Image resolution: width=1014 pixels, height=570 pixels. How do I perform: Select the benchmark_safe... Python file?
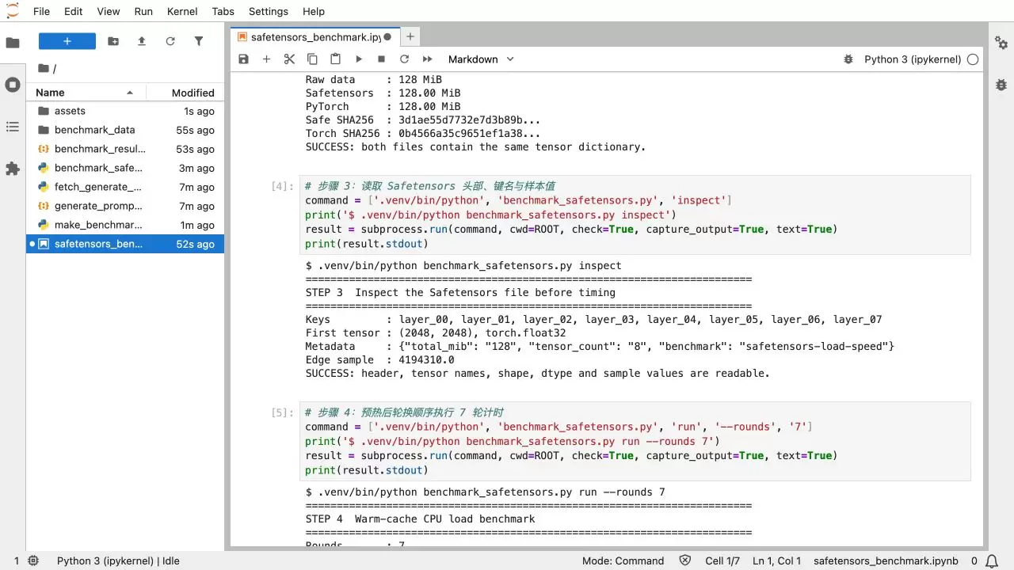(x=125, y=168)
